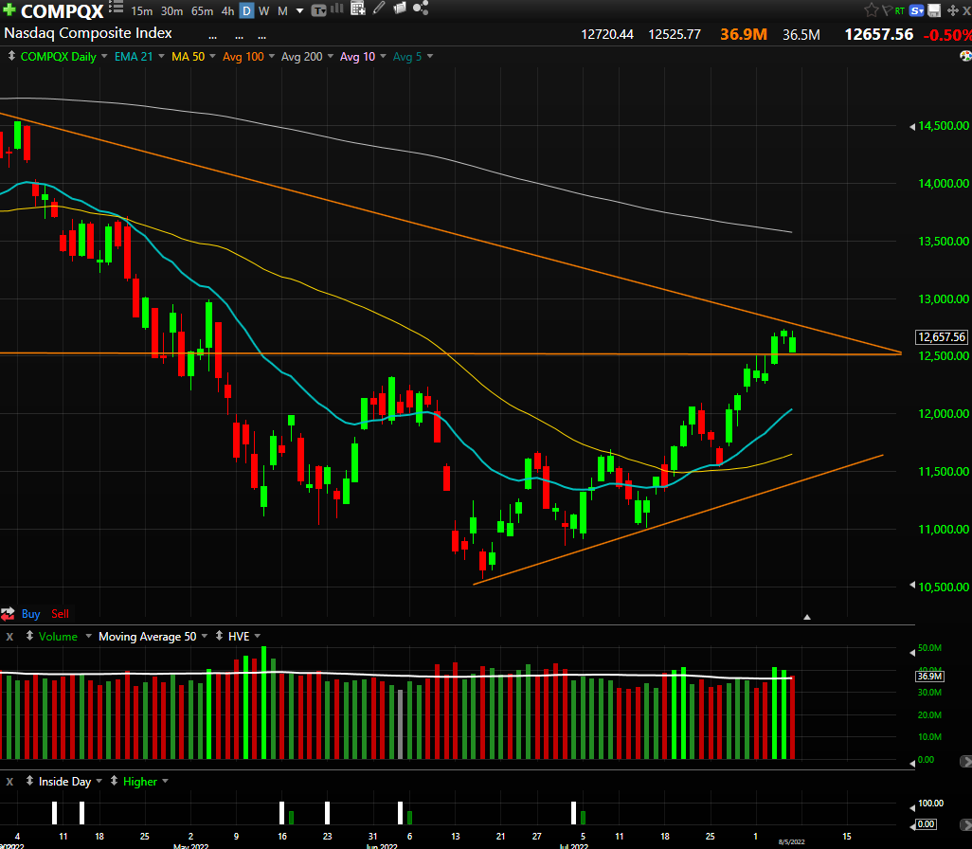This screenshot has height=849, width=972.
Task: Click the 50.0M volume scale arrow marker
Action: pos(912,652)
